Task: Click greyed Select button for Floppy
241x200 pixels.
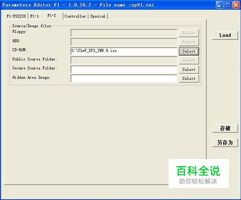Action: coord(189,33)
